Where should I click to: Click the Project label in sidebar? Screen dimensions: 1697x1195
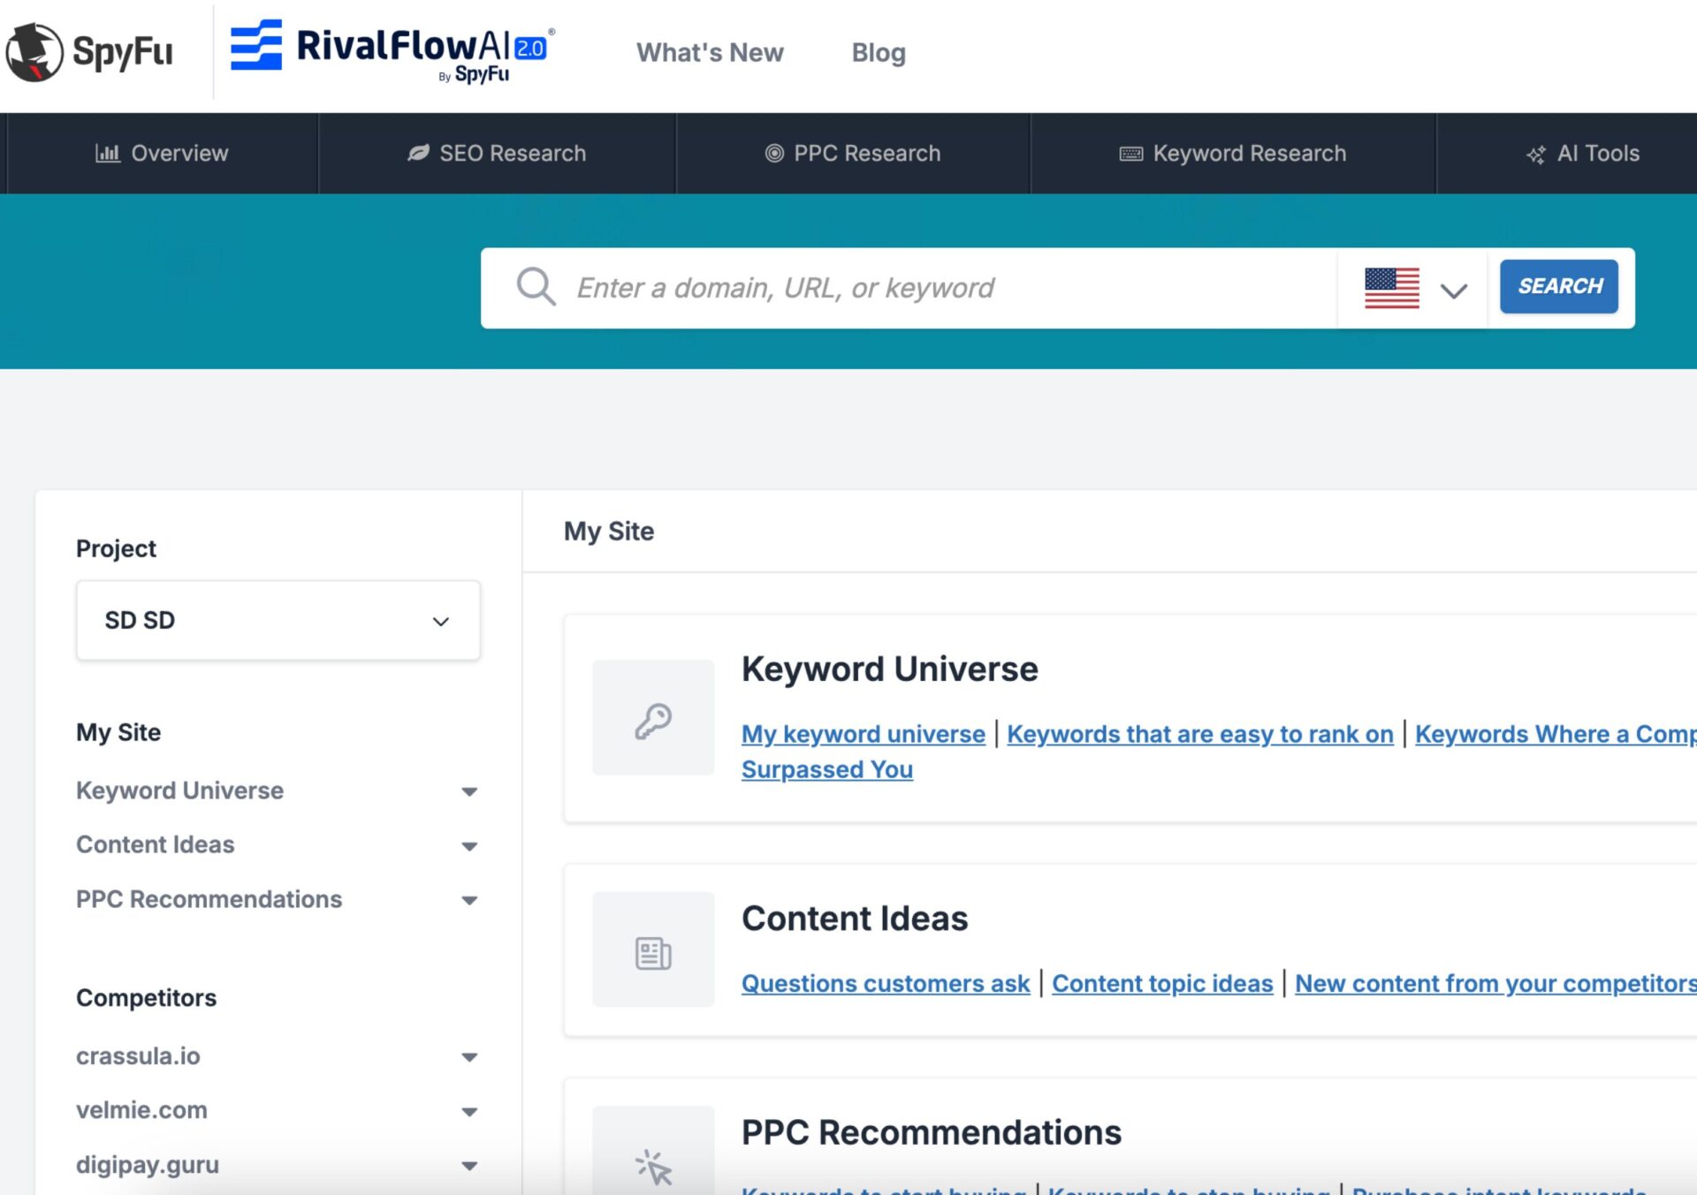[x=116, y=548]
